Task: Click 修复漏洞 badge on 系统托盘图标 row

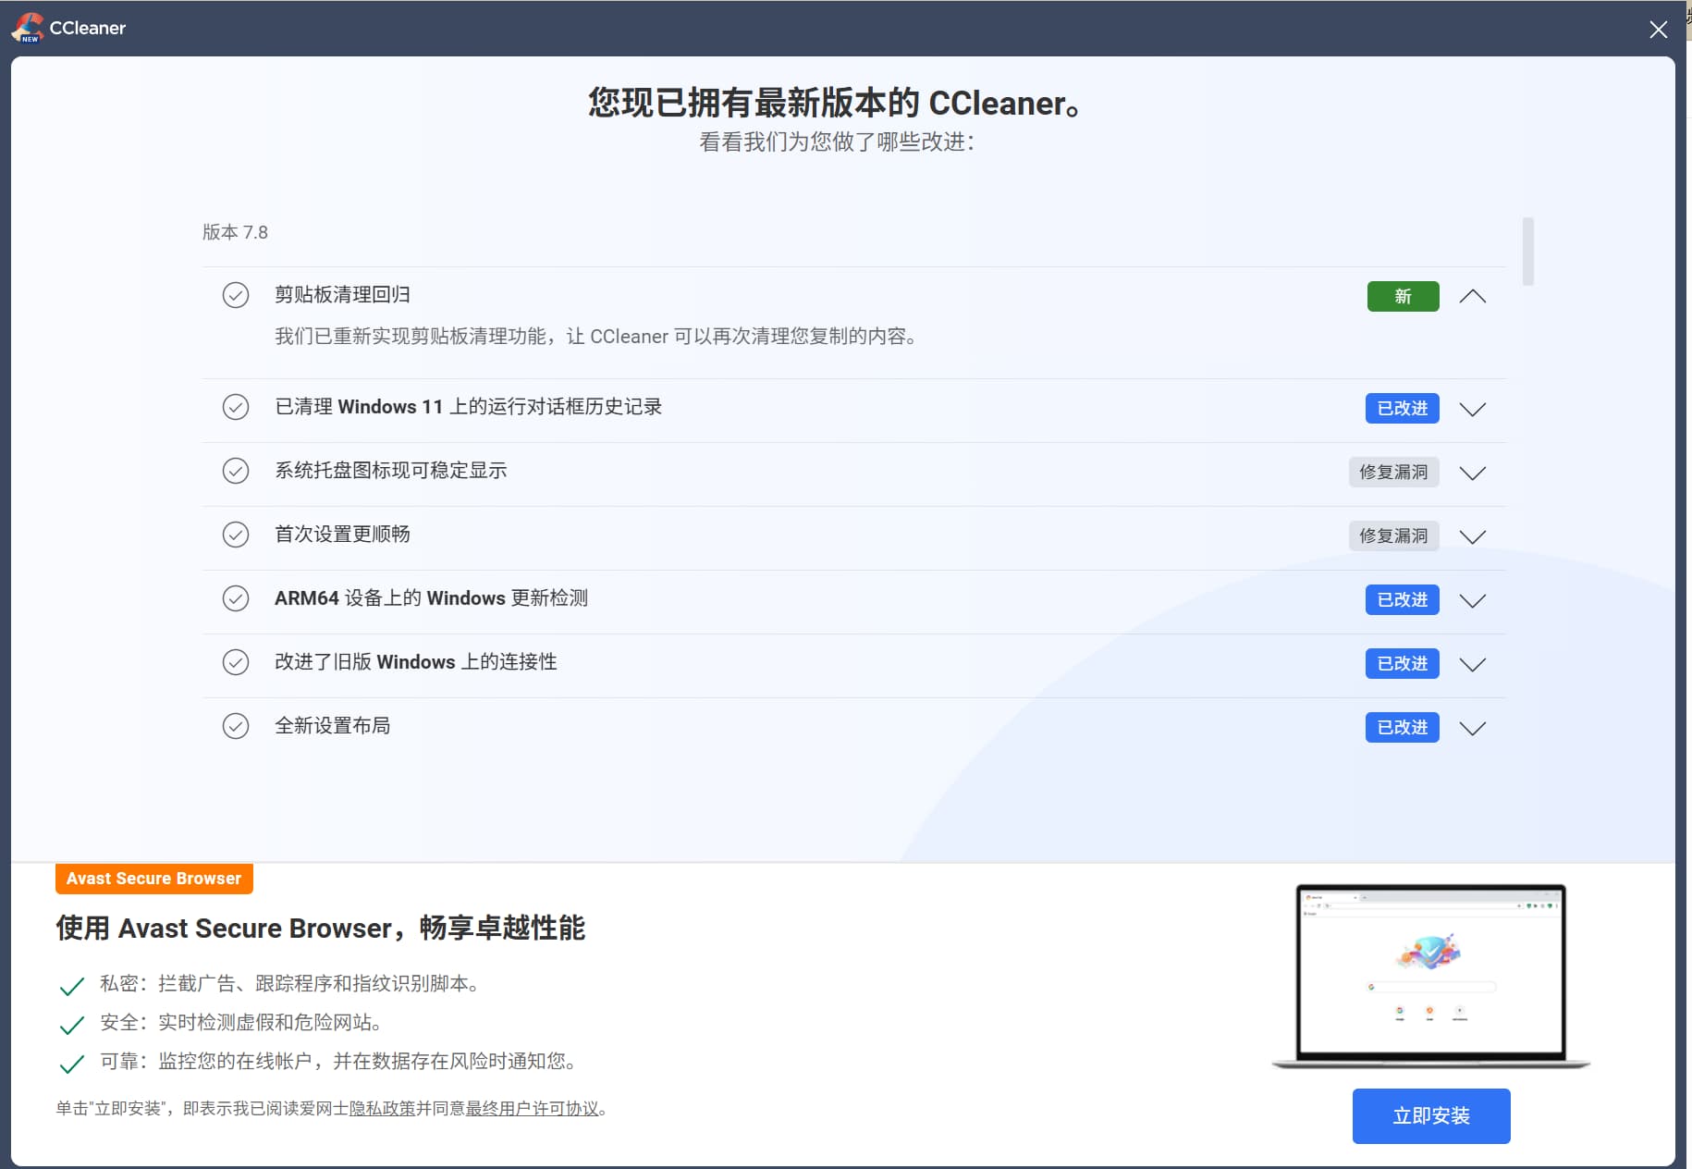Action: tap(1393, 472)
